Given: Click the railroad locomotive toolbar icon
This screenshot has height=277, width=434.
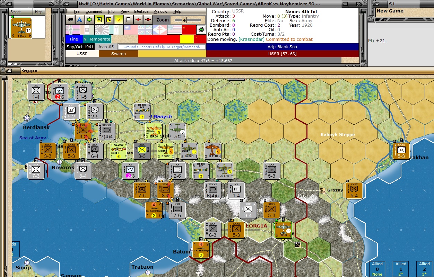Looking at the screenshot, I should point(70,20).
